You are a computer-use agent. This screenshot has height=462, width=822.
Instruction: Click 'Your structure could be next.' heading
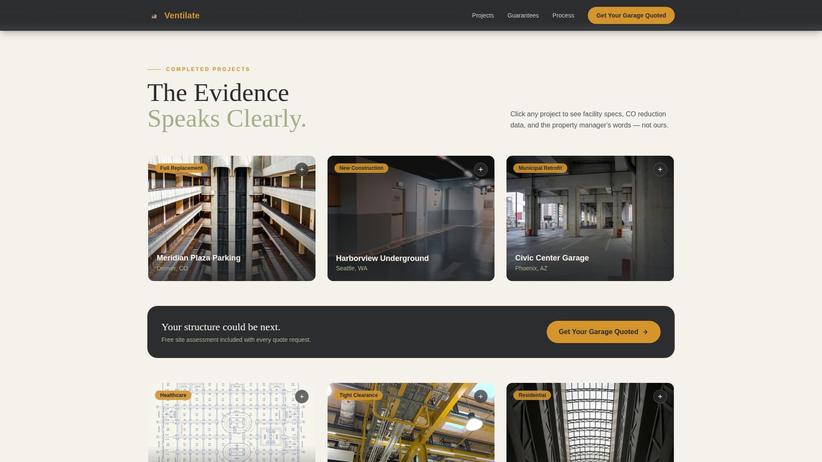[221, 327]
